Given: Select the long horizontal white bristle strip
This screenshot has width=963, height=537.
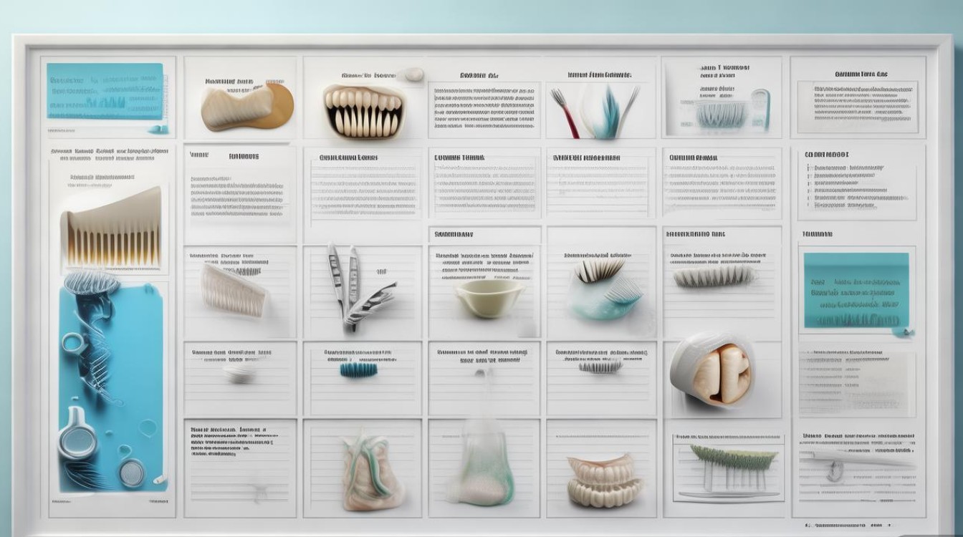Looking at the screenshot, I should tap(714, 276).
